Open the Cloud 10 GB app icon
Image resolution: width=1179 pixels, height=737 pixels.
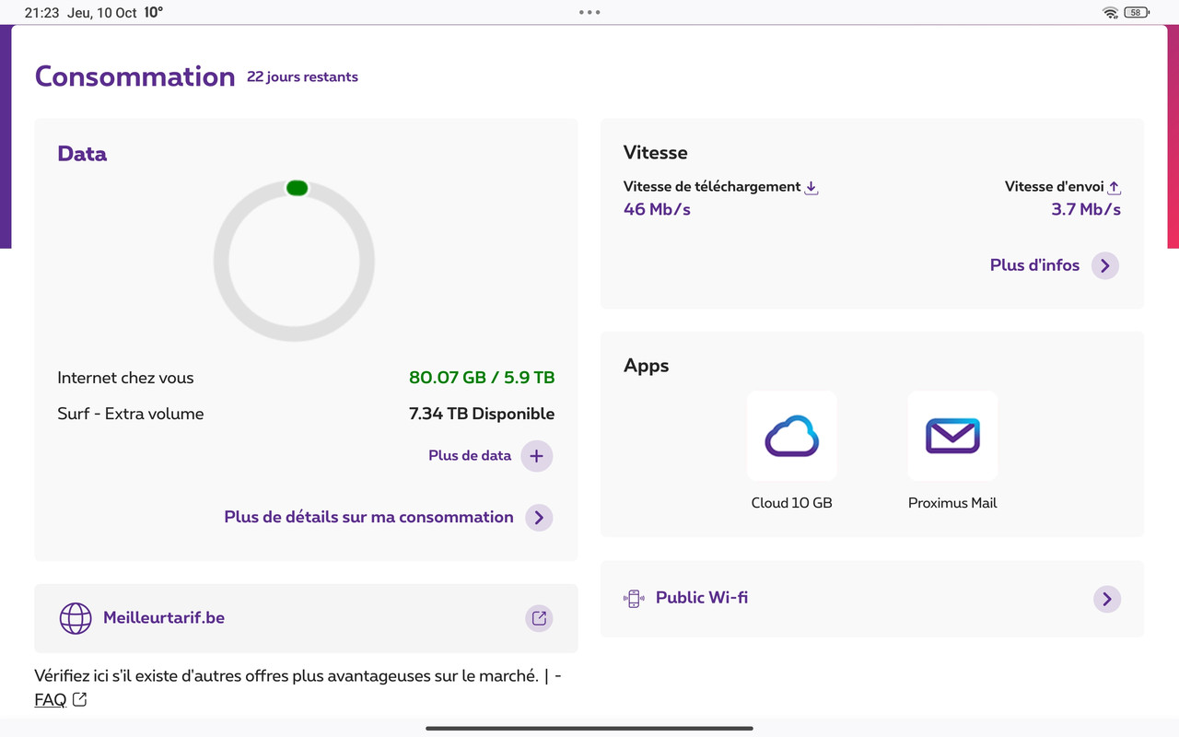(x=791, y=436)
